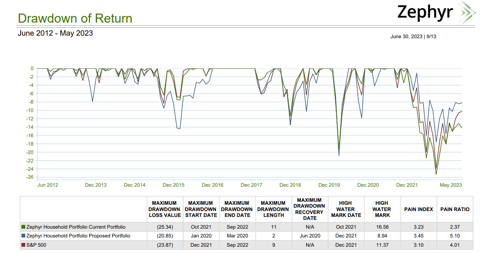This screenshot has height=253, width=494.
Task: Click the Dec 2014 x-axis label
Action: click(134, 185)
